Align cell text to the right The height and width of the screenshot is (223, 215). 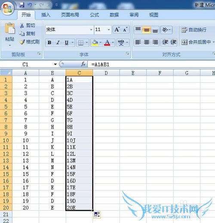coord(155,42)
